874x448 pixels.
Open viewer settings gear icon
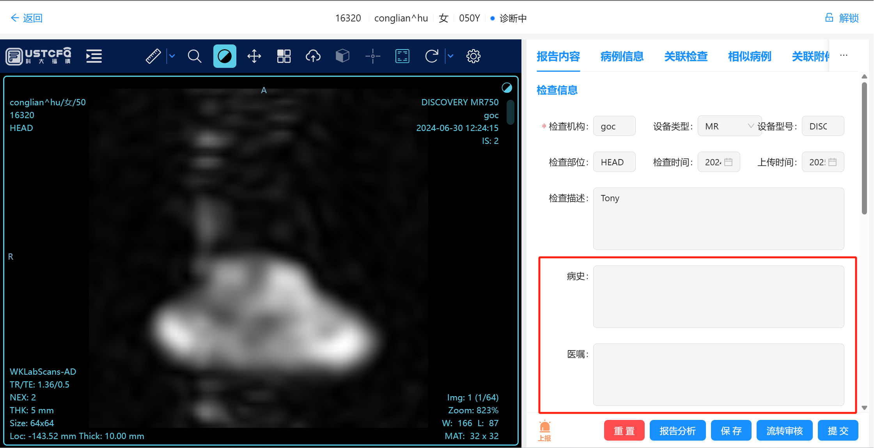click(x=473, y=56)
